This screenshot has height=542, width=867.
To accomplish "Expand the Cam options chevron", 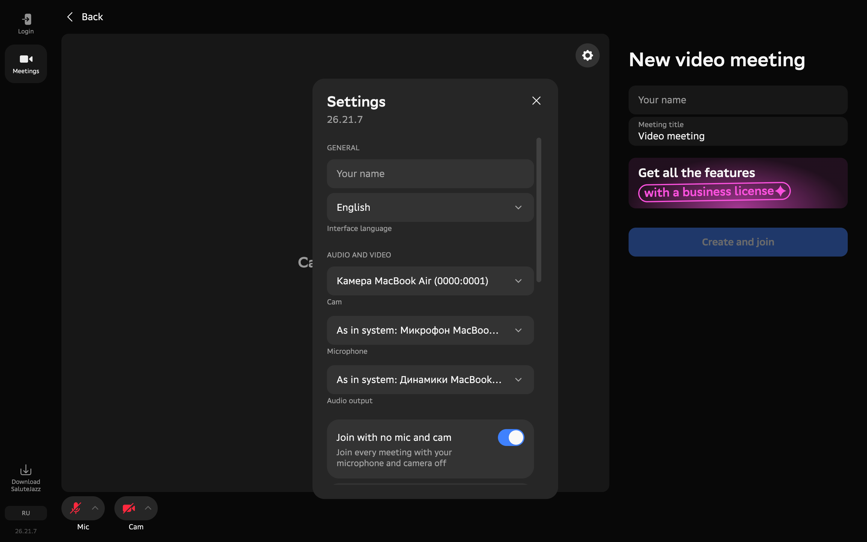I will (x=148, y=508).
